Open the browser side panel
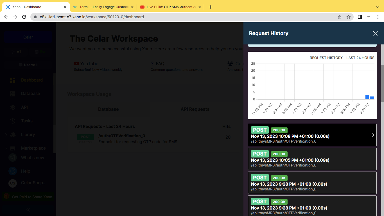The image size is (384, 216). click(x=360, y=17)
